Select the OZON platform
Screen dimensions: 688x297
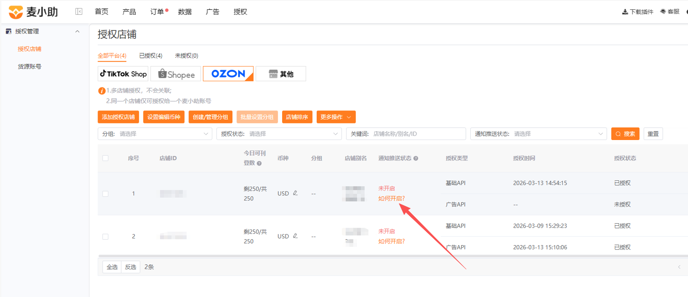(x=228, y=74)
